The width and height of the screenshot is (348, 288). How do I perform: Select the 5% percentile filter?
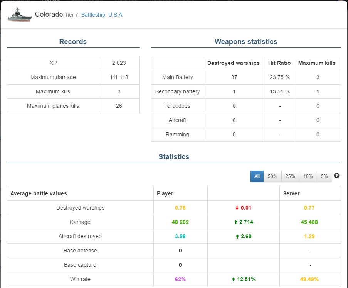324,176
